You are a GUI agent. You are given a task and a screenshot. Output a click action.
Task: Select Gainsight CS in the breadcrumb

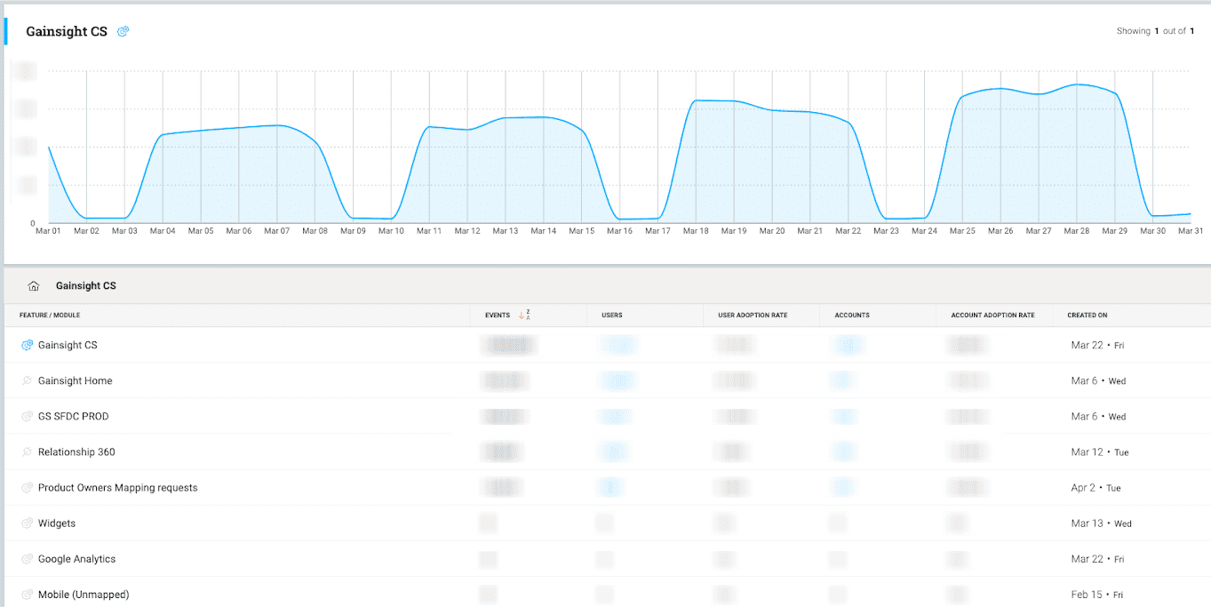(x=86, y=286)
